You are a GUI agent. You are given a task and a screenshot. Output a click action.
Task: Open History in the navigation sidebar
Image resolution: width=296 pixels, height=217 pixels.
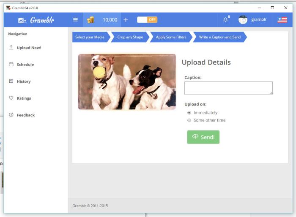pos(24,81)
